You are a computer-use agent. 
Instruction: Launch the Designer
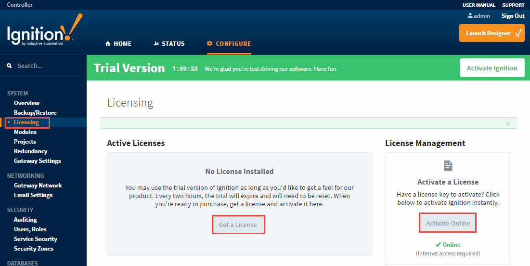pos(491,33)
